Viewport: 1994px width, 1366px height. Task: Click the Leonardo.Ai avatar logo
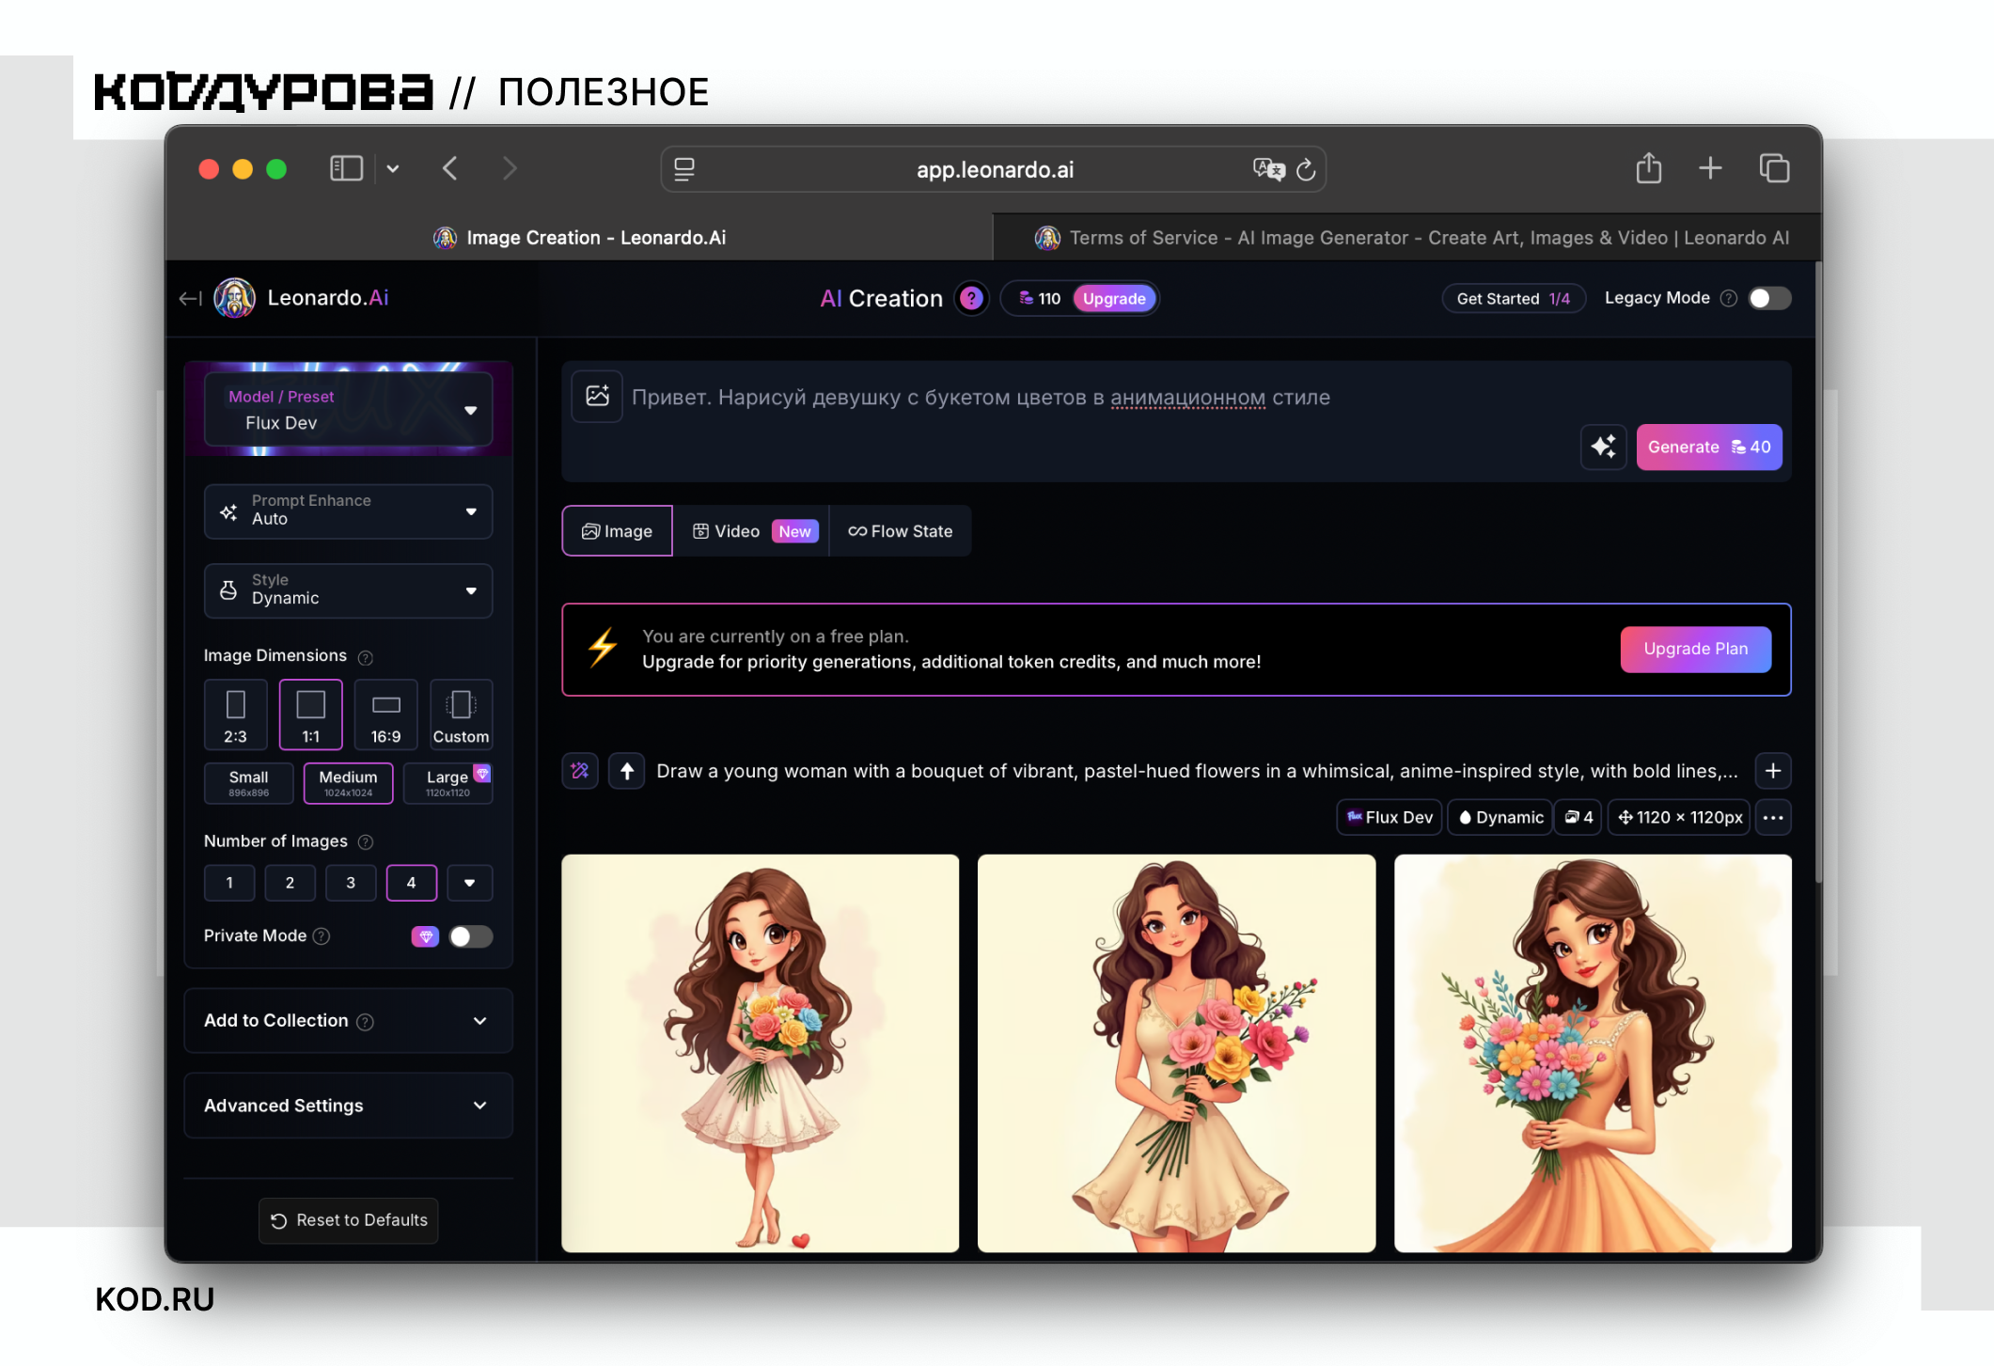click(234, 298)
